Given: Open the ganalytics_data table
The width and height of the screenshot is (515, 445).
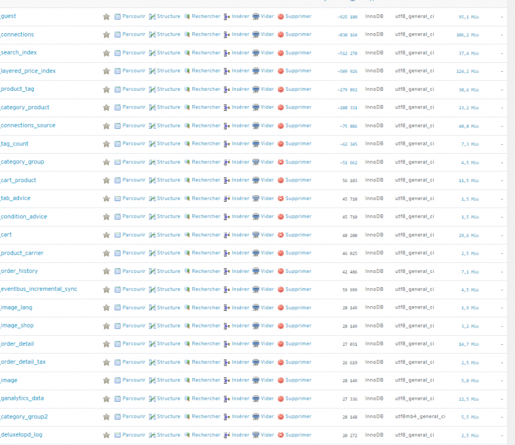Looking at the screenshot, I should 23,398.
